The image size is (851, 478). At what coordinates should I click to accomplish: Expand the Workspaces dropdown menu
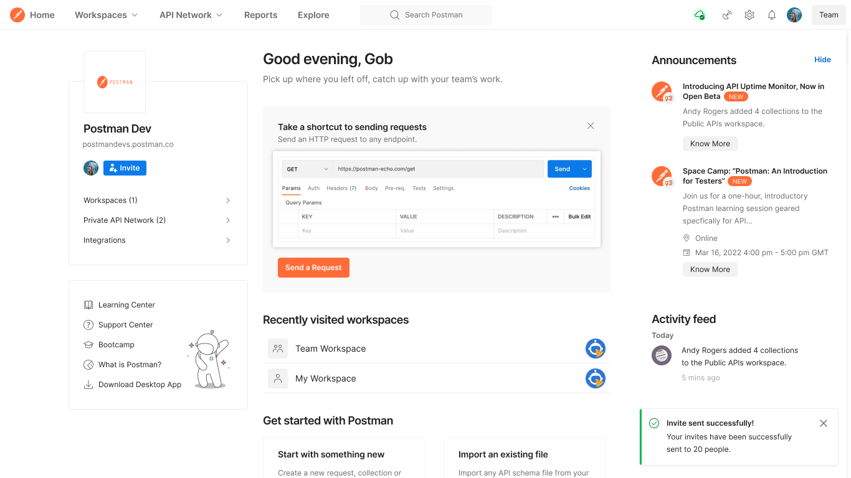[x=106, y=15]
